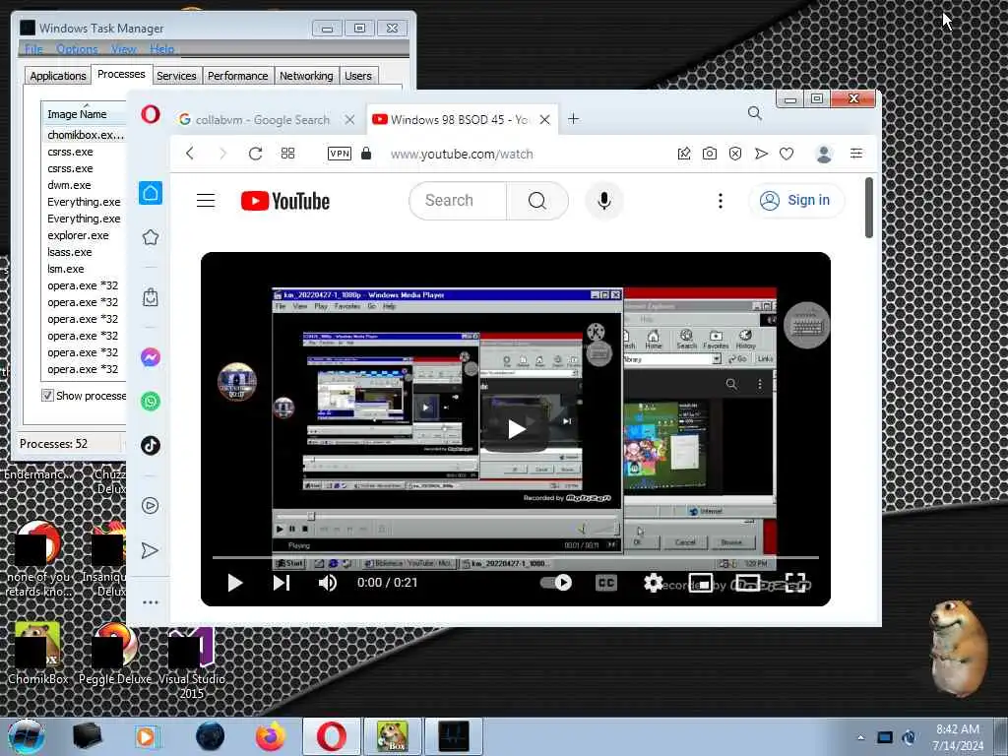
Task: Toggle Show processes from all users checkbox
Action: [x=47, y=395]
